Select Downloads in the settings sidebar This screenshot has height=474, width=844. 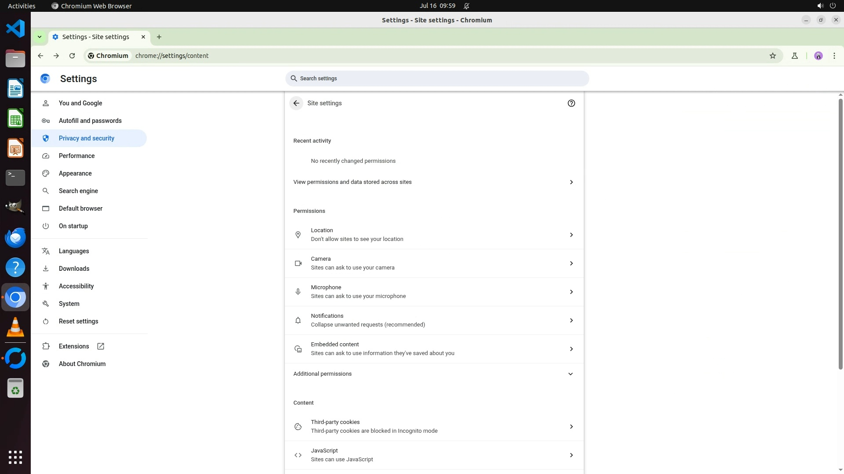pyautogui.click(x=74, y=269)
